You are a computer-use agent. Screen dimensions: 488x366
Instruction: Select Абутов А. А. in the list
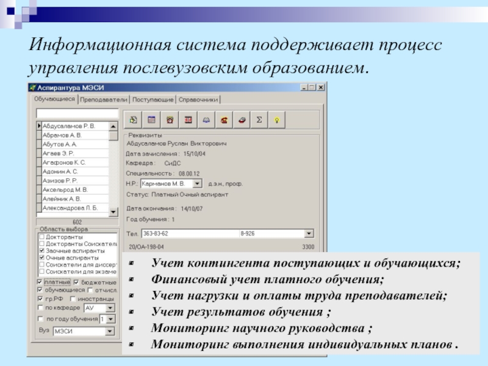75,144
